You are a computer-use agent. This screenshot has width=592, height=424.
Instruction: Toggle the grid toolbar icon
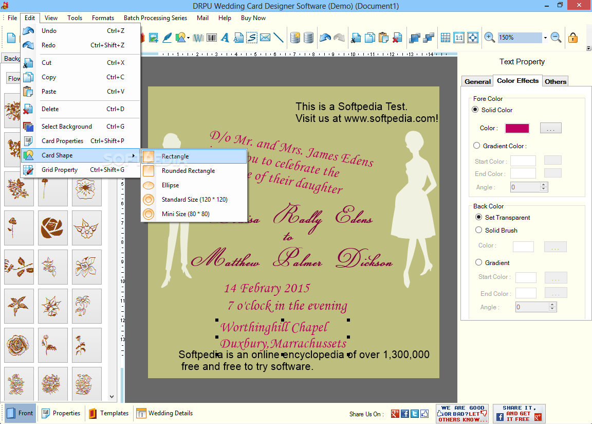[x=446, y=38]
